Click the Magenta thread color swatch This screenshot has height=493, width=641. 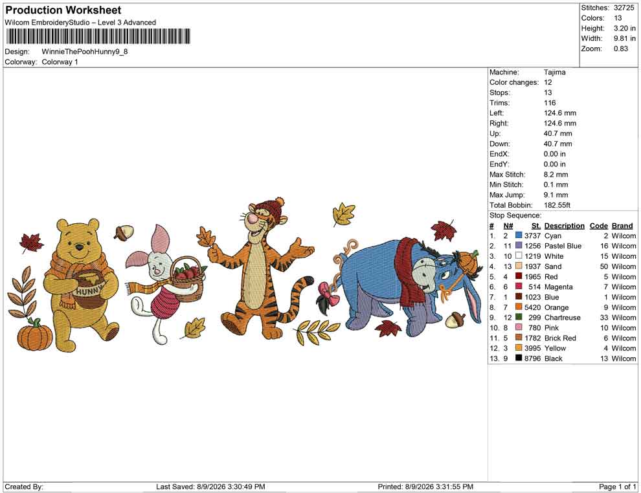[x=519, y=287]
